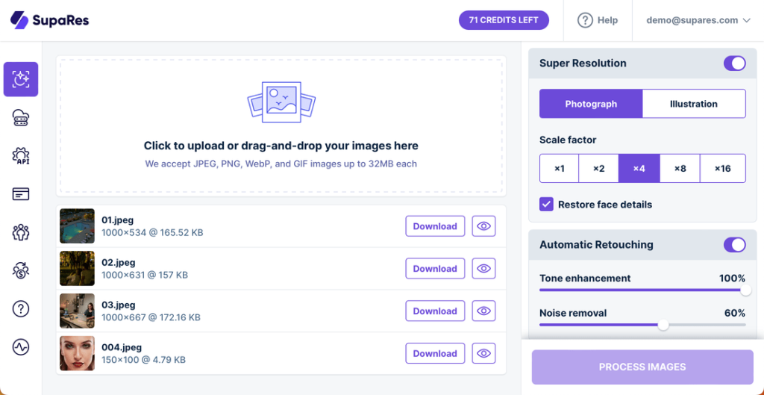Switch to the Illustration tab
The image size is (764, 395).
[x=693, y=104]
